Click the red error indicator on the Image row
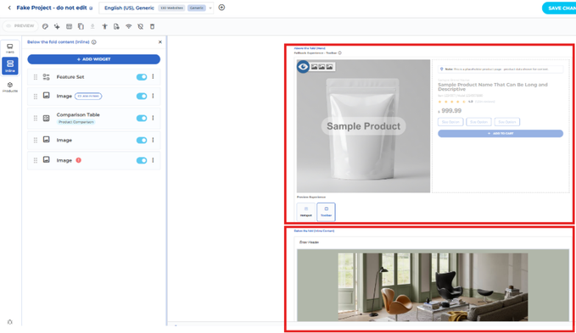This screenshot has height=333, width=576. [78, 160]
